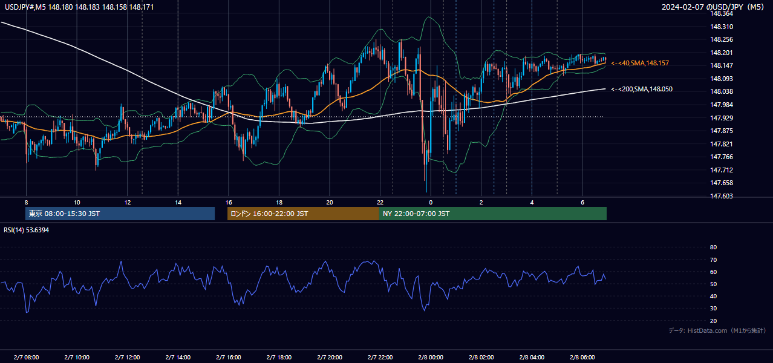
Task: Click price axis value 147.984
Action: 721,105
